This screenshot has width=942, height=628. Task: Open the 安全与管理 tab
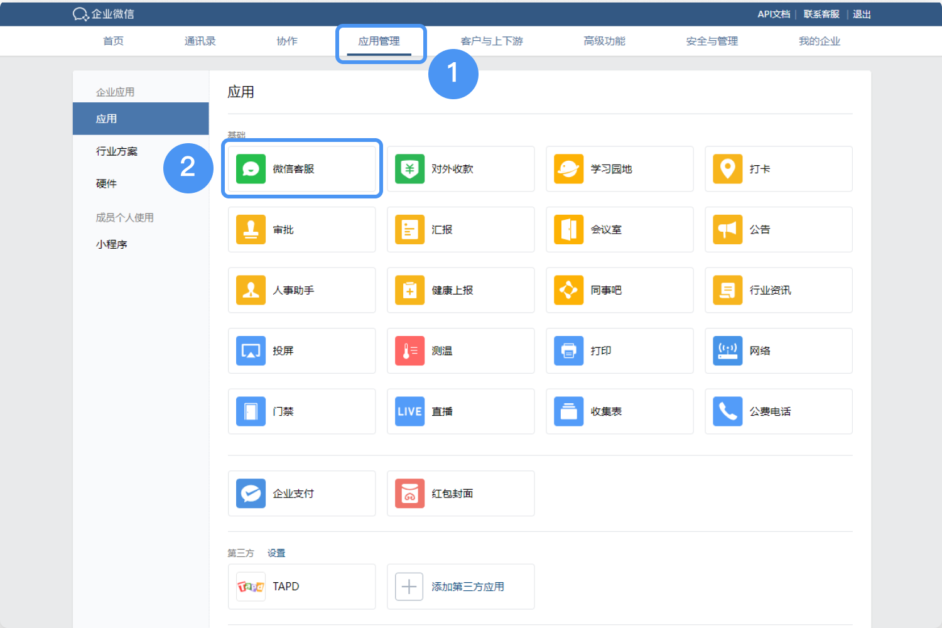pyautogui.click(x=712, y=41)
